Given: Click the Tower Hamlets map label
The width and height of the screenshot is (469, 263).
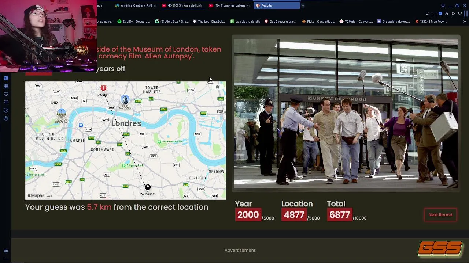Looking at the screenshot, I should coord(152,90).
